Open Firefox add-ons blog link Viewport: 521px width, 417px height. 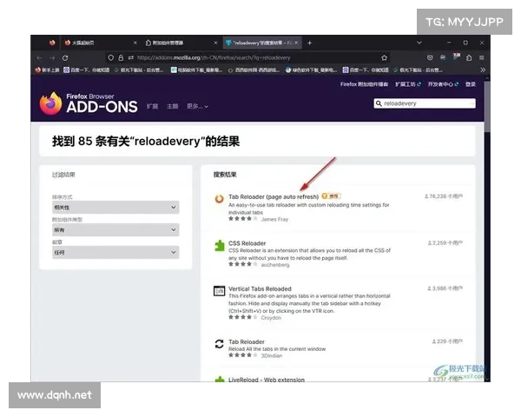click(364, 84)
